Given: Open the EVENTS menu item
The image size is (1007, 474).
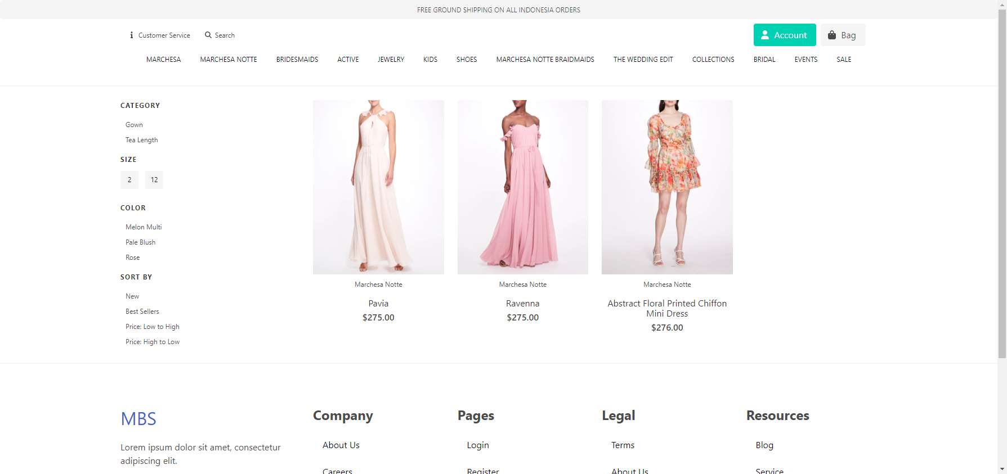Looking at the screenshot, I should point(806,60).
